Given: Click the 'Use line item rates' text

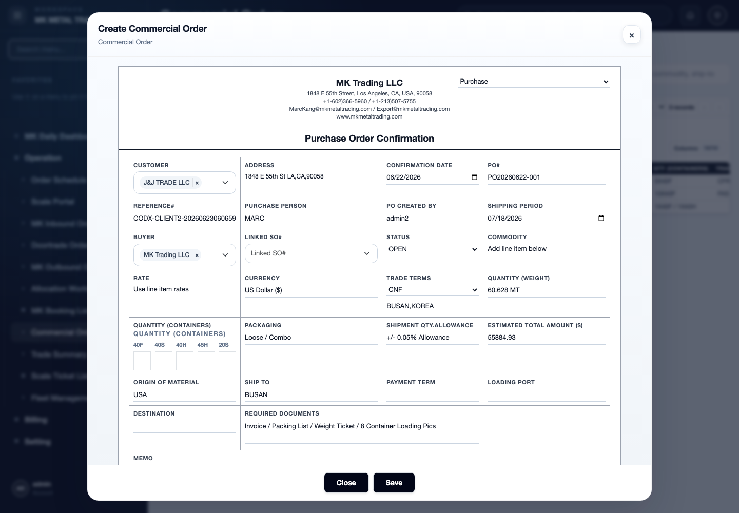Looking at the screenshot, I should tap(161, 289).
